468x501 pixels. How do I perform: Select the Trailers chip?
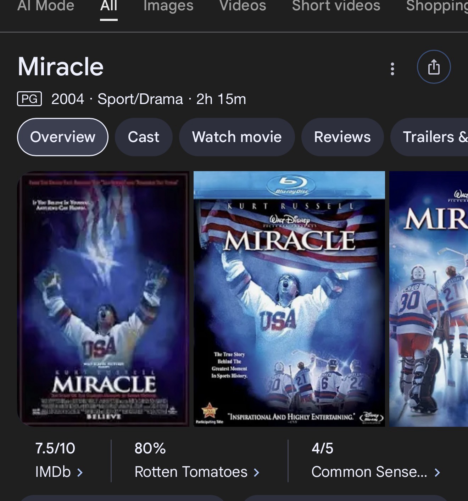429,137
